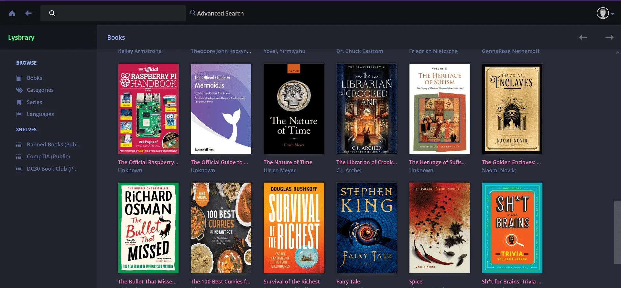Click the Languages flag icon
This screenshot has width=621, height=288.
click(x=19, y=114)
